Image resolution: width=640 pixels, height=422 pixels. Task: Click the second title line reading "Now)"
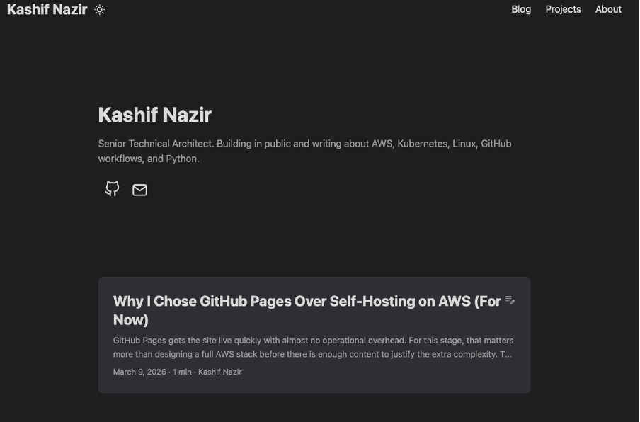131,320
